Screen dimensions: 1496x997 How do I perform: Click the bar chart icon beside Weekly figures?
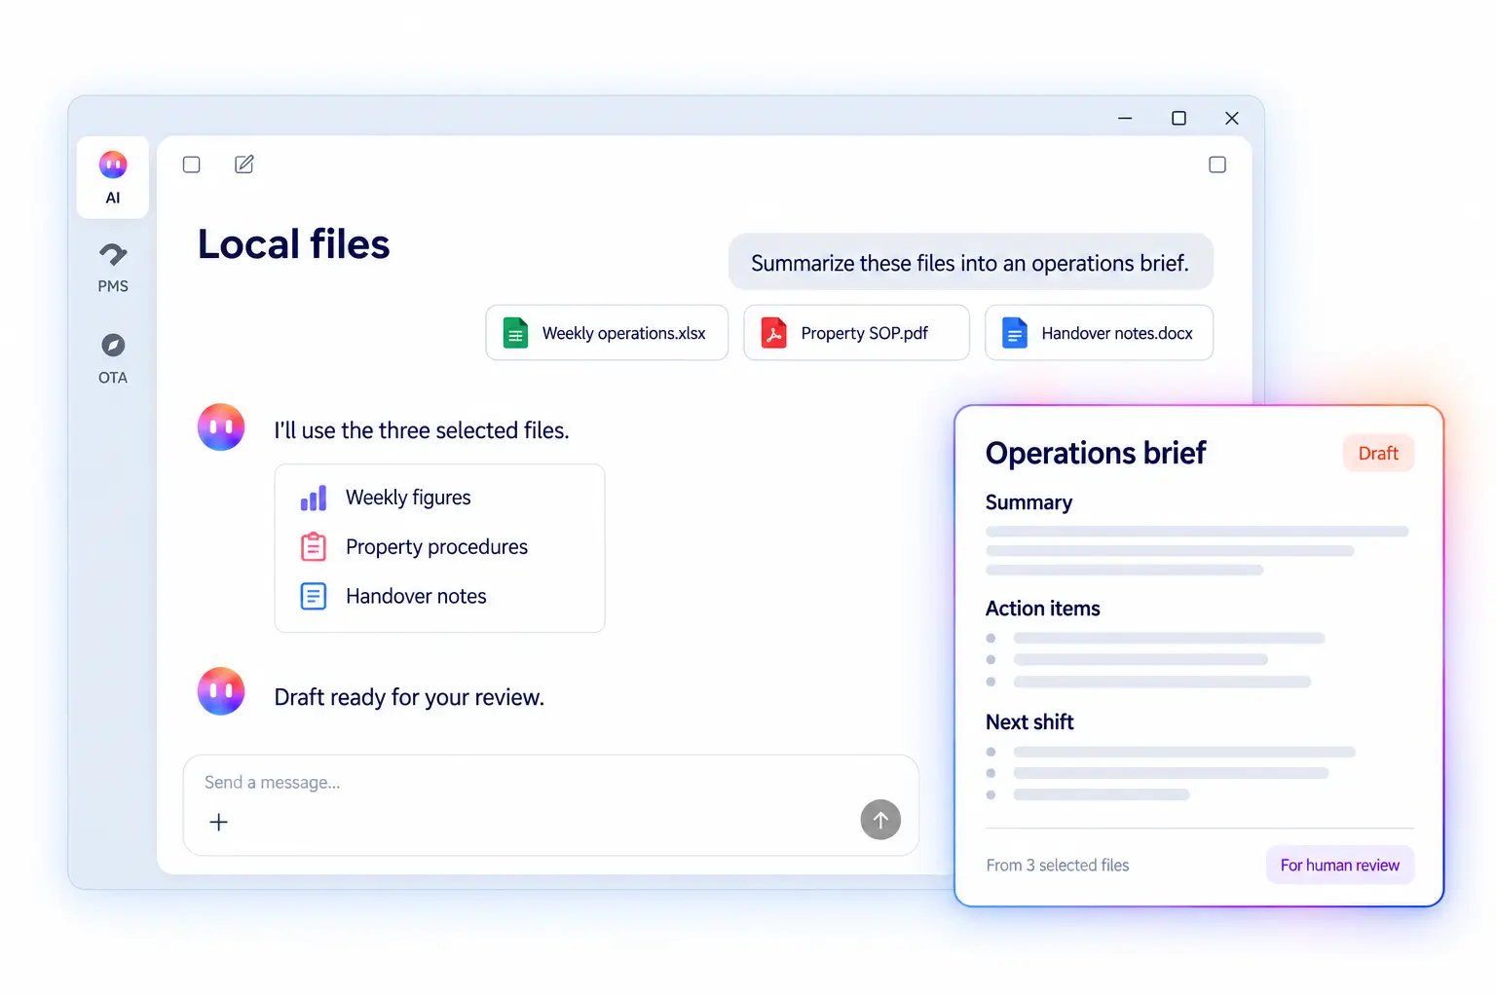point(314,498)
